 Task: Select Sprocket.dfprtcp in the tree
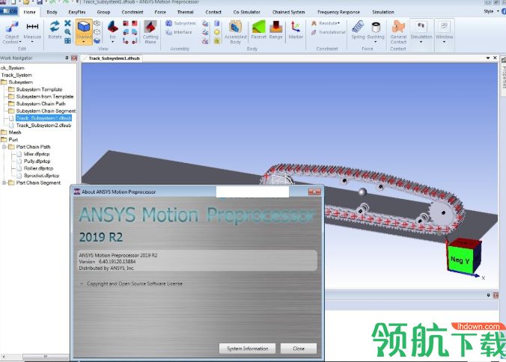tap(41, 175)
